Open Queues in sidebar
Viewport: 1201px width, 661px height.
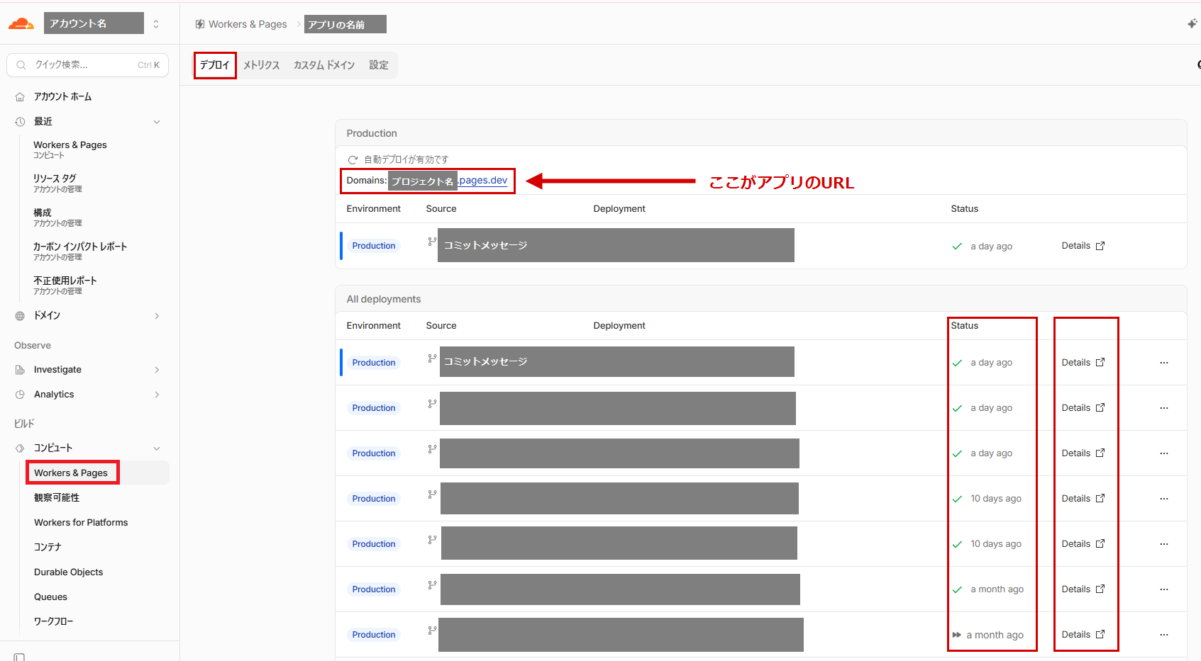[x=50, y=597]
